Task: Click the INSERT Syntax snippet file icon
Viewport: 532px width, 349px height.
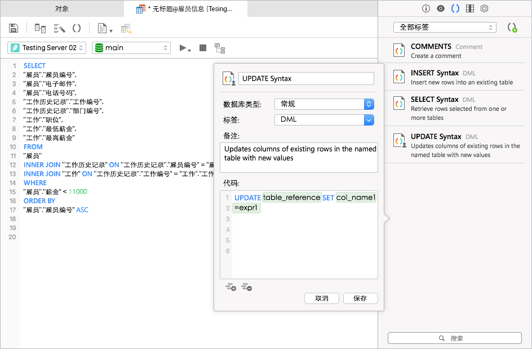Action: [x=399, y=77]
